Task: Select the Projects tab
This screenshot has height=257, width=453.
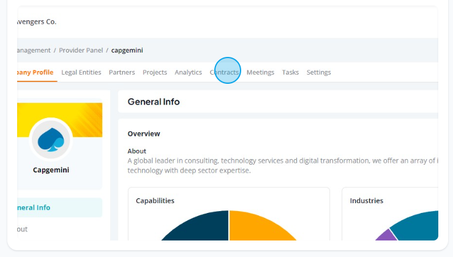Action: click(154, 72)
